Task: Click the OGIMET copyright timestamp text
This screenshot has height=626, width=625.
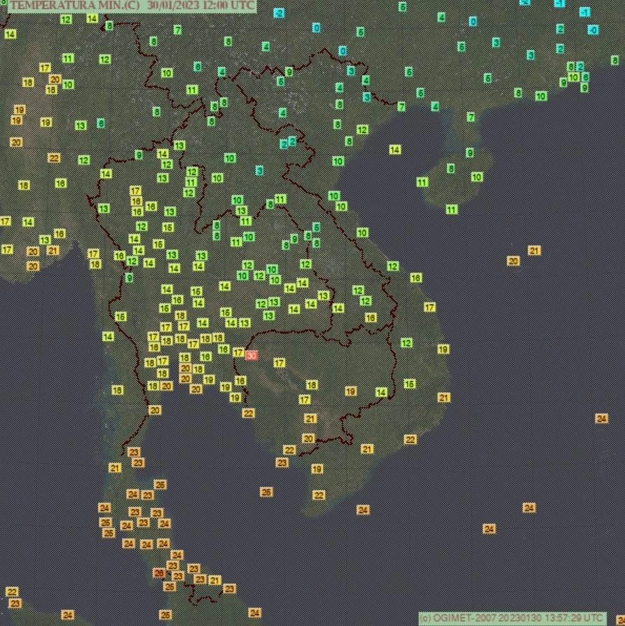Action: (512, 618)
